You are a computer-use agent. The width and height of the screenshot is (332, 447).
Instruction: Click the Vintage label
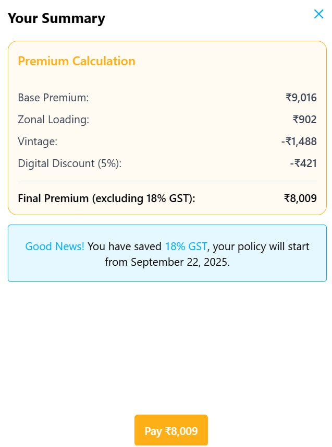(38, 142)
